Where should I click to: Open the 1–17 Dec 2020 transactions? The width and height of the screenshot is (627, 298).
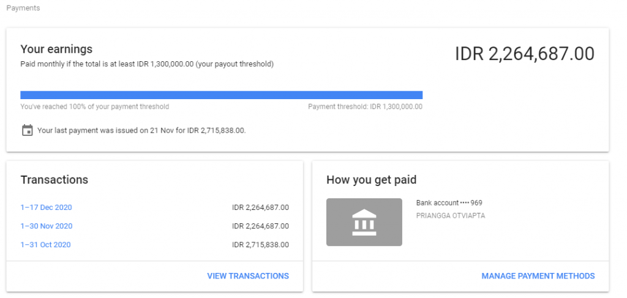tap(46, 207)
